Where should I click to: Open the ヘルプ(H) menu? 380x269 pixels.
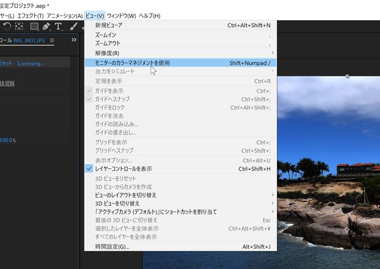coord(150,16)
